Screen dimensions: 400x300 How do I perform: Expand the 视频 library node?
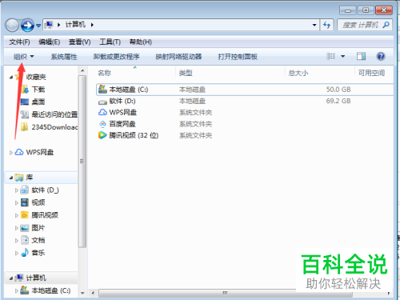(17, 203)
